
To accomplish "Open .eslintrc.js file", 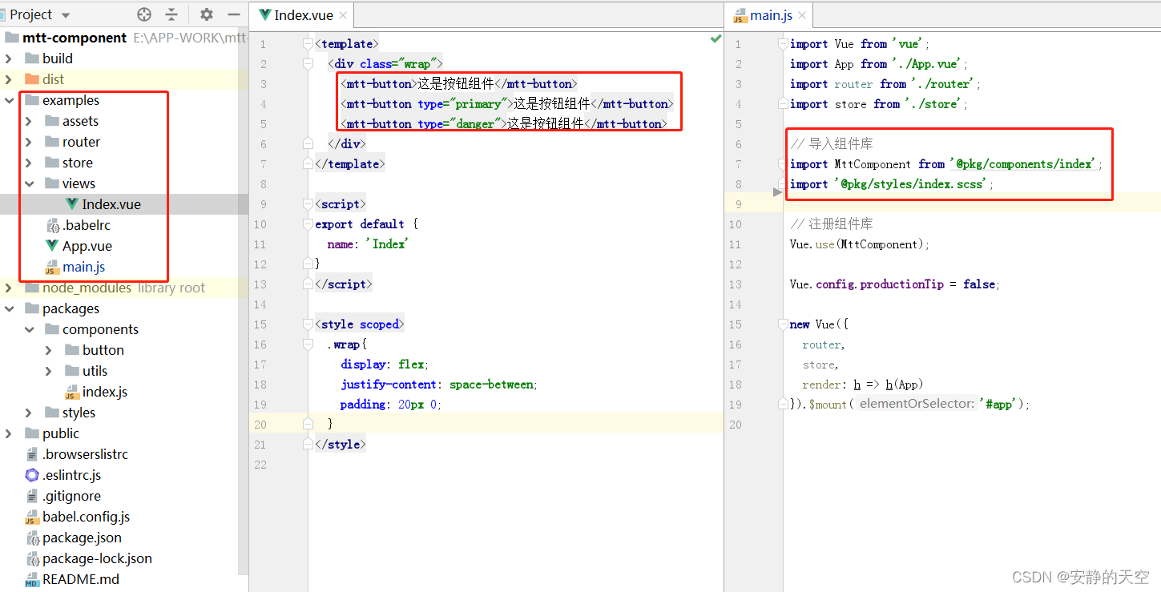I will (x=72, y=475).
